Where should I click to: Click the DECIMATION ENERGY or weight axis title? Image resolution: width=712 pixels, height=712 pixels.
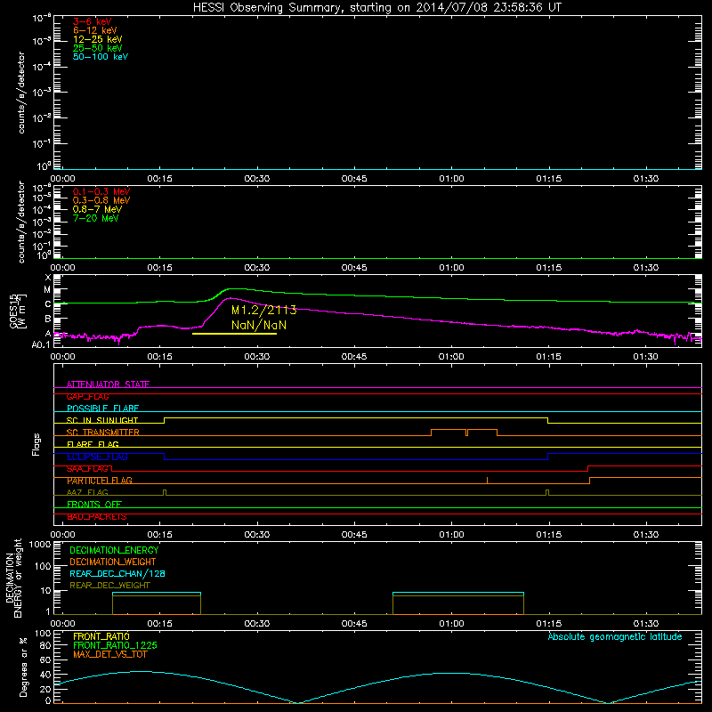[13, 578]
